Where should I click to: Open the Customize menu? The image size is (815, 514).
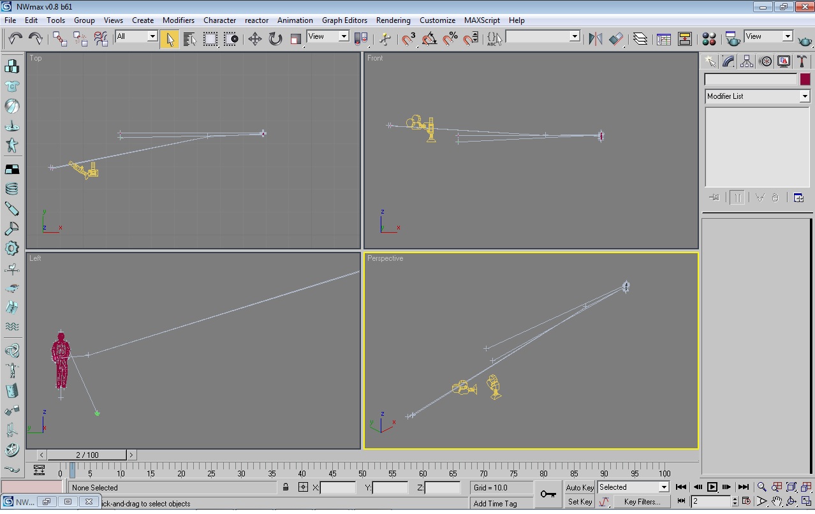437,20
